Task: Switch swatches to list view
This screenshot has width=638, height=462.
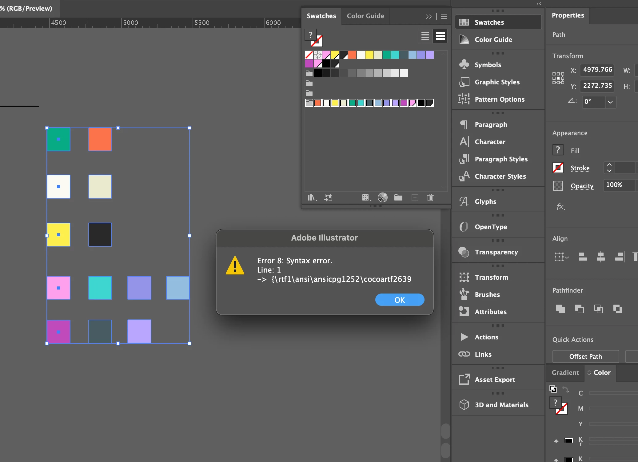Action: click(425, 36)
